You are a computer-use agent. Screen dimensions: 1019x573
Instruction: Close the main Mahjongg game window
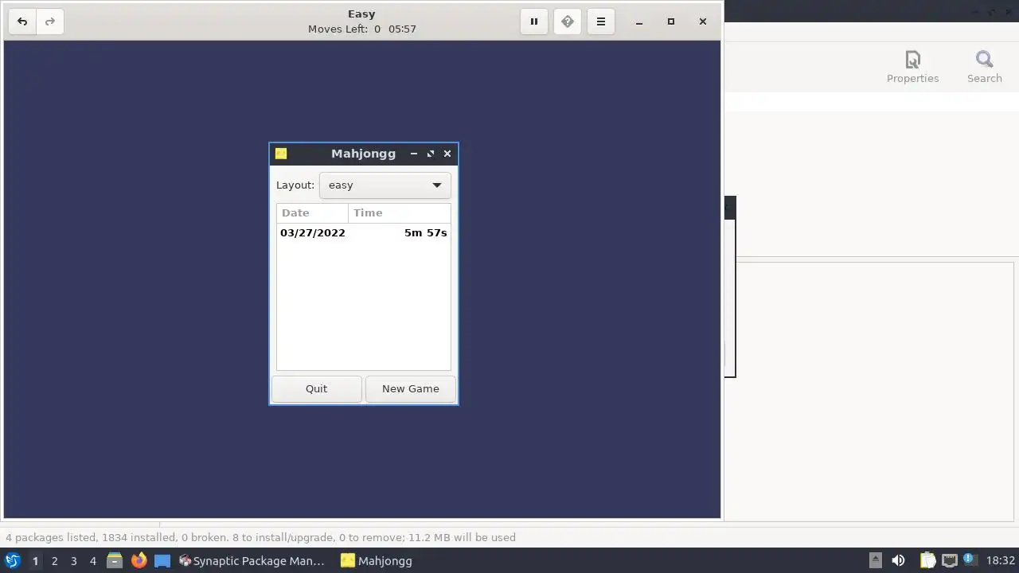[703, 21]
